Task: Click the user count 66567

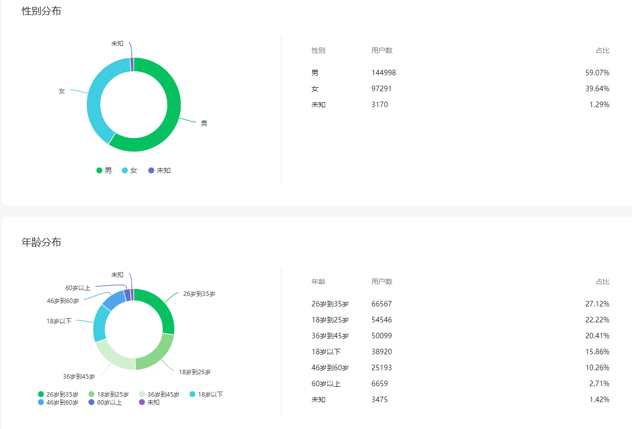Action: 381,304
